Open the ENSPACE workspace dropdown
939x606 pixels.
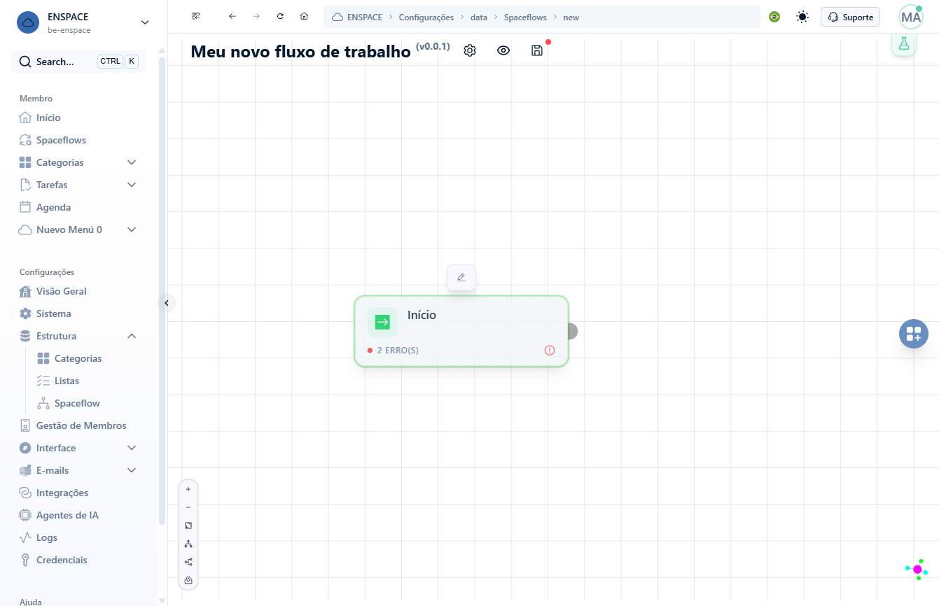(84, 22)
